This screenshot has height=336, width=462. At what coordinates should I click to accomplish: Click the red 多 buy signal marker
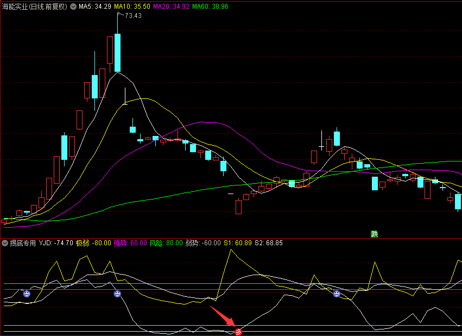tap(238, 332)
